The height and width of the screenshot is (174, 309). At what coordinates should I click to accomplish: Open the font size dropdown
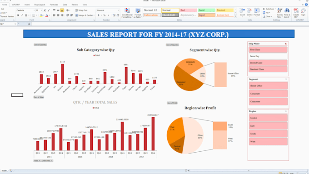coord(41,10)
